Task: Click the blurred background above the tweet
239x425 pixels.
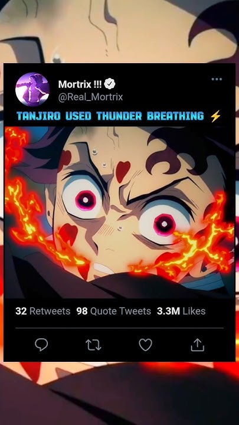Action: [x=119, y=31]
